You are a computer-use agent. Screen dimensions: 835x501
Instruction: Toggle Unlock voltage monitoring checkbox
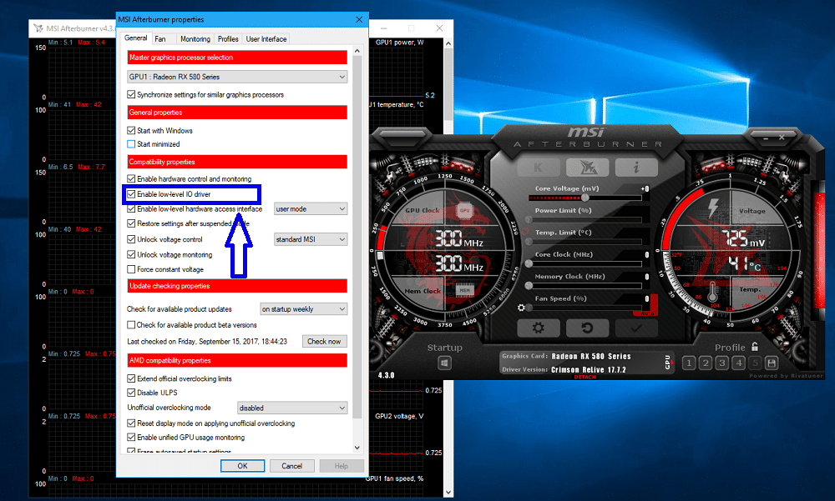coord(131,255)
